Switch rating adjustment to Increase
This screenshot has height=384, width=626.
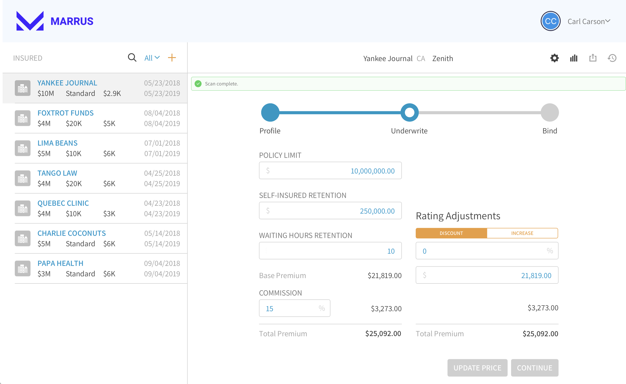click(522, 233)
